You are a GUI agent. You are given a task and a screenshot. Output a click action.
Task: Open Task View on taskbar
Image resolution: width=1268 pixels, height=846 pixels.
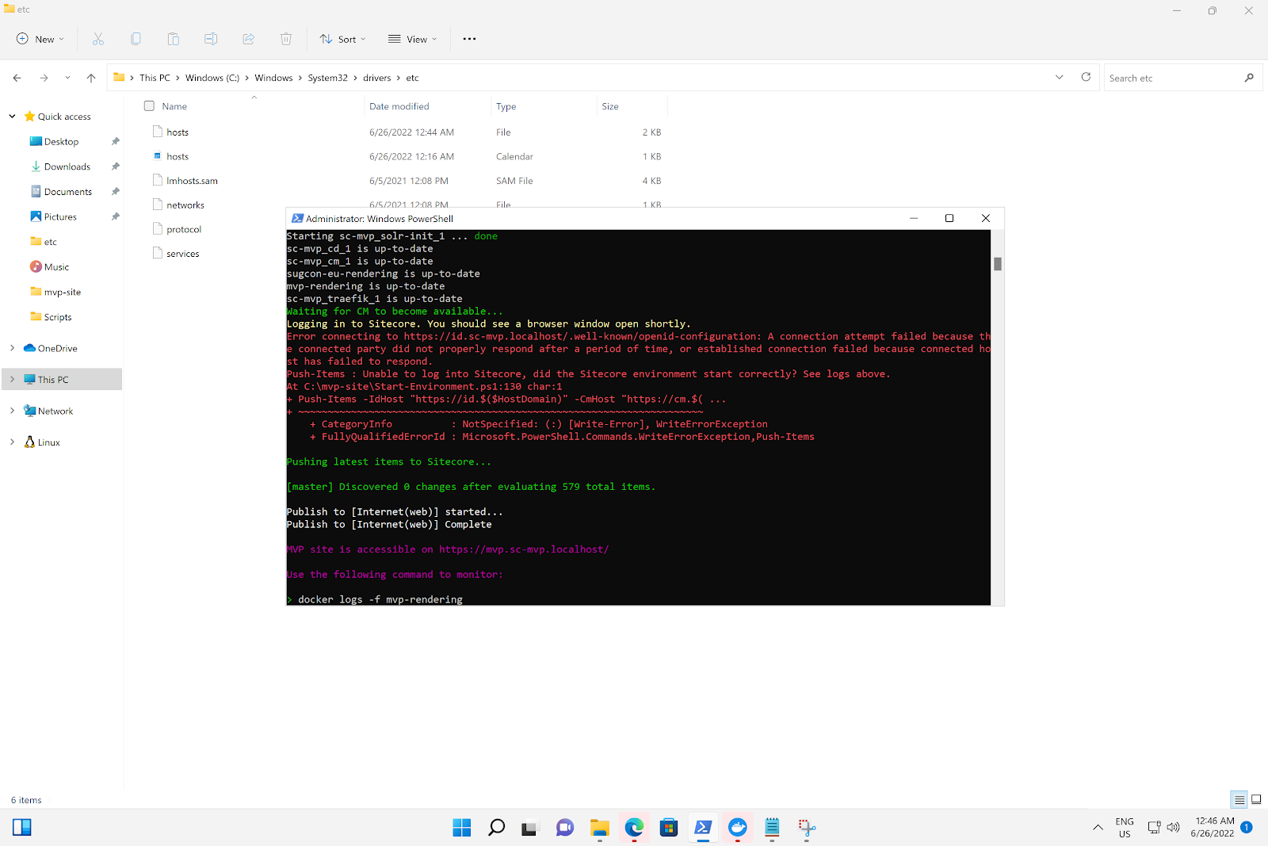click(x=530, y=828)
